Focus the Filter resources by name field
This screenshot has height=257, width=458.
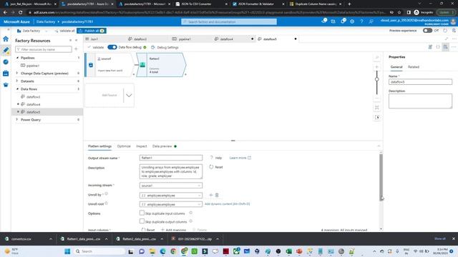tap(43, 49)
